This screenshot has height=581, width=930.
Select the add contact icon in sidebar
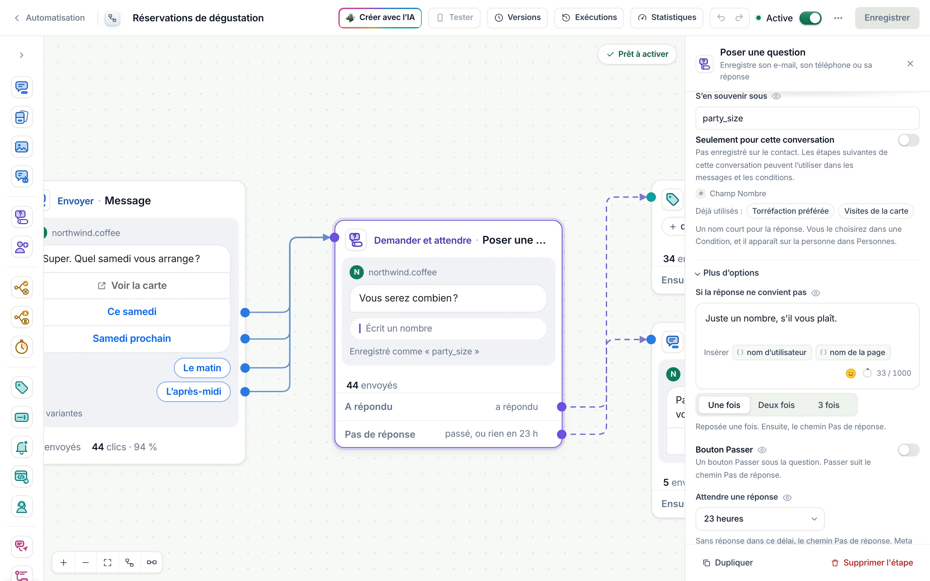[x=22, y=247]
